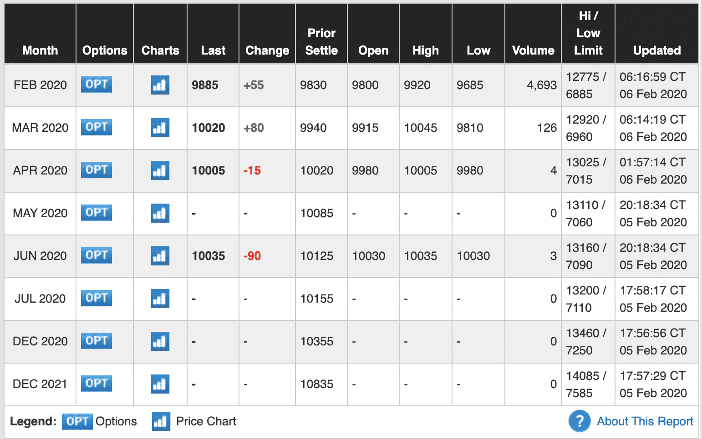Click the last price 10035 for JUN 2020
The height and width of the screenshot is (439, 702).
[x=209, y=256]
